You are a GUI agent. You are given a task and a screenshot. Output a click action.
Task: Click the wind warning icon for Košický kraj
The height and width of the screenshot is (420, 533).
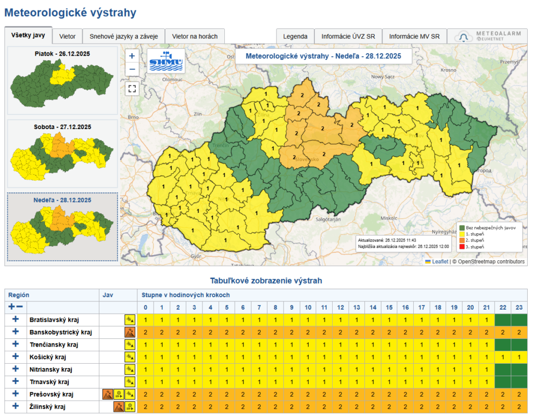pos(129,357)
